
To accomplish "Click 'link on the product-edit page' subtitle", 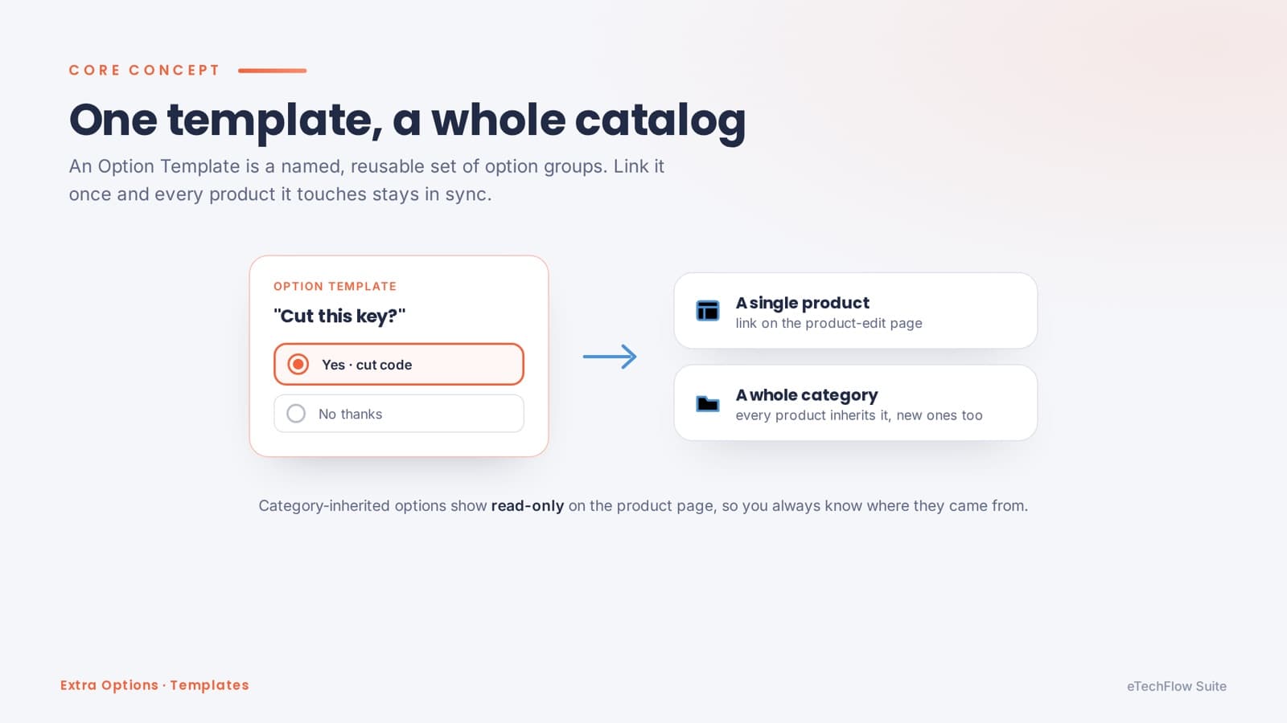I will click(829, 323).
